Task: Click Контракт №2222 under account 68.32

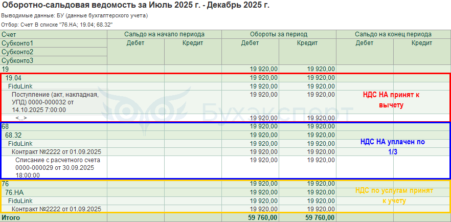Action: [56, 152]
